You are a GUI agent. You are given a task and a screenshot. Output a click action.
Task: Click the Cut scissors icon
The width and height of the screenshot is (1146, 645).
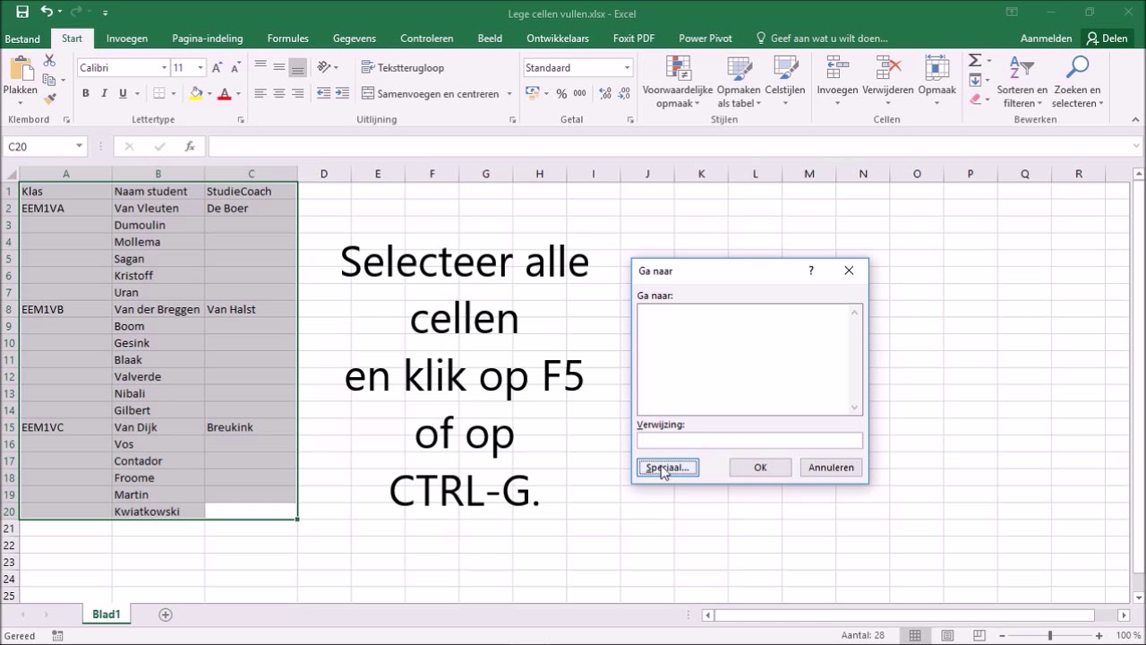tap(49, 60)
